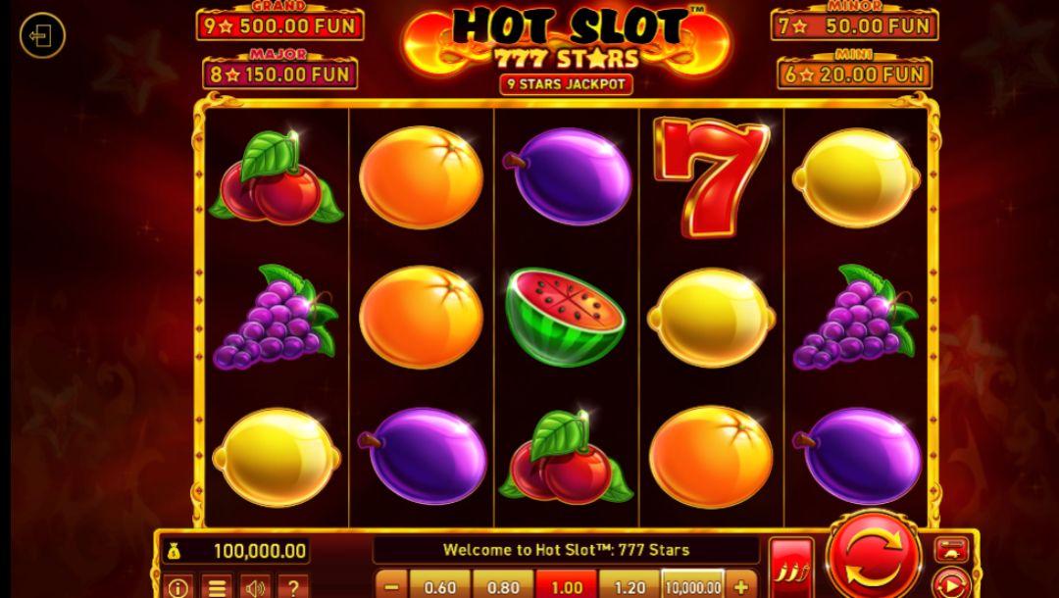Select the 1.00 bet value
1059x598 pixels.
[566, 586]
